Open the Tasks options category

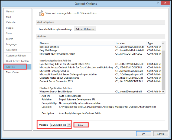[x=9, y=33]
